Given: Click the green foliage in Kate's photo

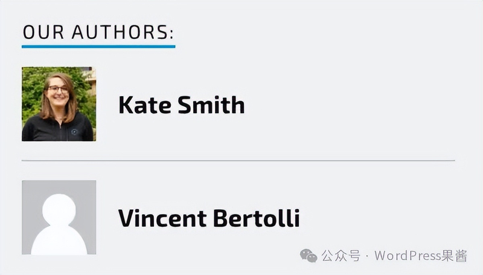Looking at the screenshot, I should (x=31, y=85).
